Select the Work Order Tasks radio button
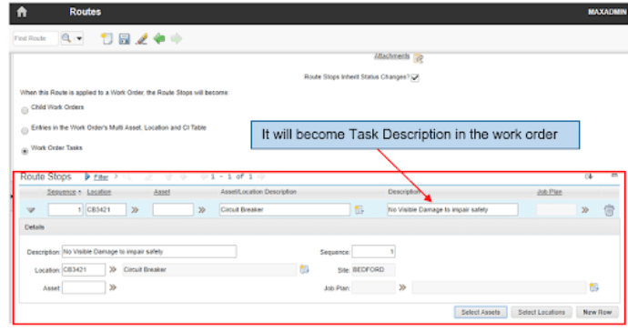Image resolution: width=628 pixels, height=332 pixels. 25,151
